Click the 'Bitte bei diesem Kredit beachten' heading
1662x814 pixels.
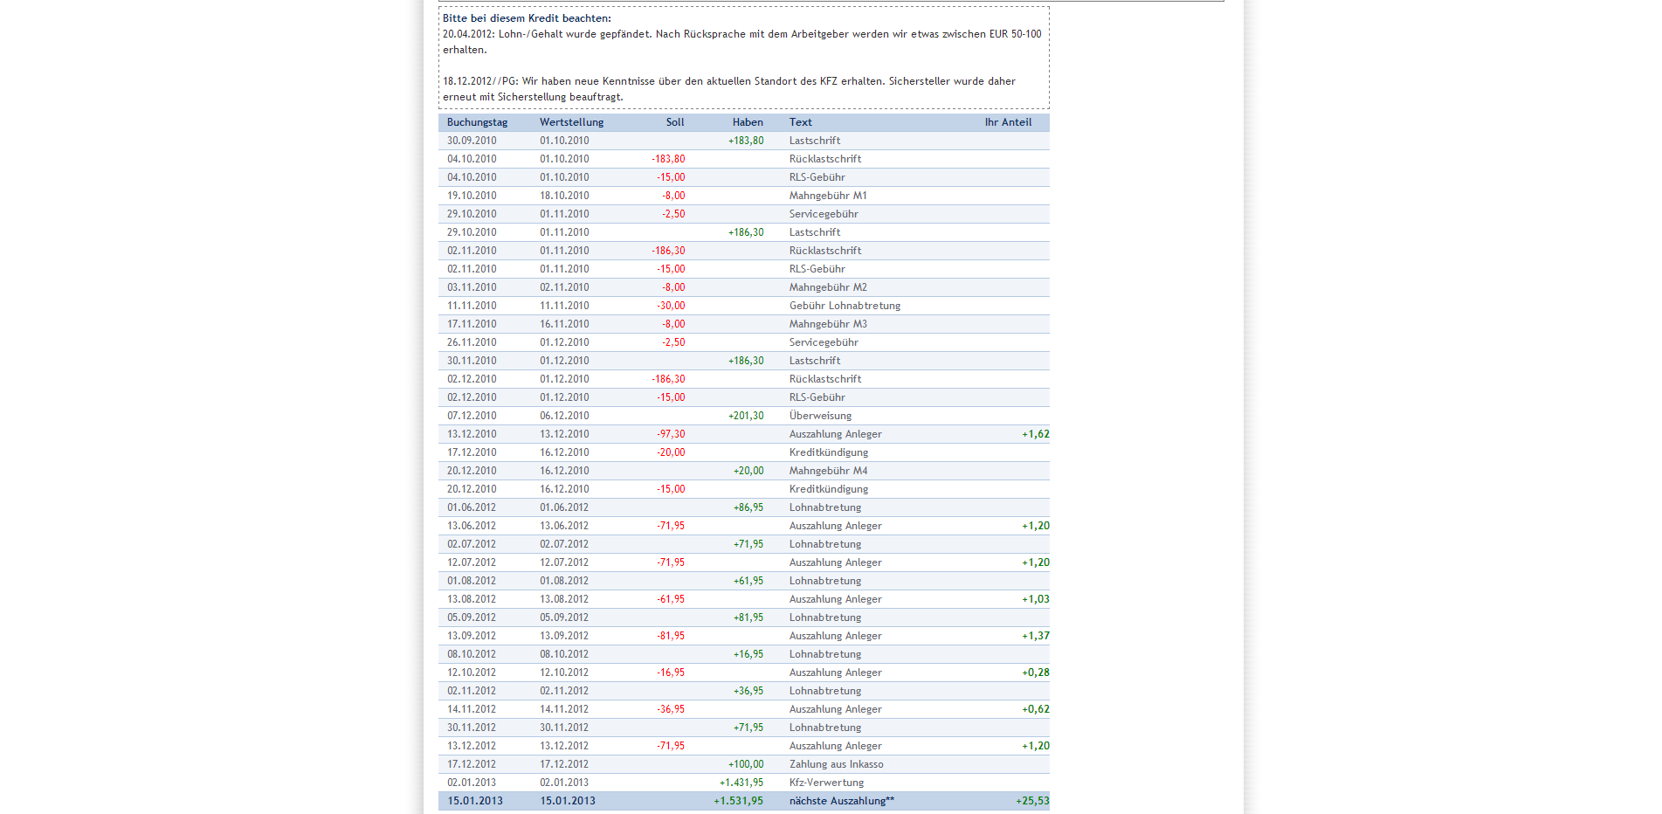tap(527, 18)
